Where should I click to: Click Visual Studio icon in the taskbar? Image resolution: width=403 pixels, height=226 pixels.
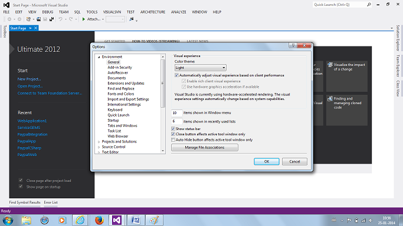[x=117, y=220]
